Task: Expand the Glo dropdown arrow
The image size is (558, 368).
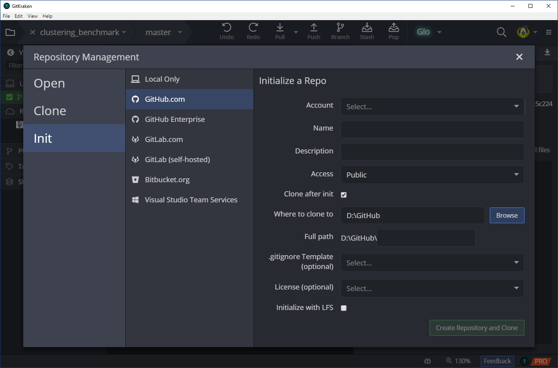Action: pos(439,32)
